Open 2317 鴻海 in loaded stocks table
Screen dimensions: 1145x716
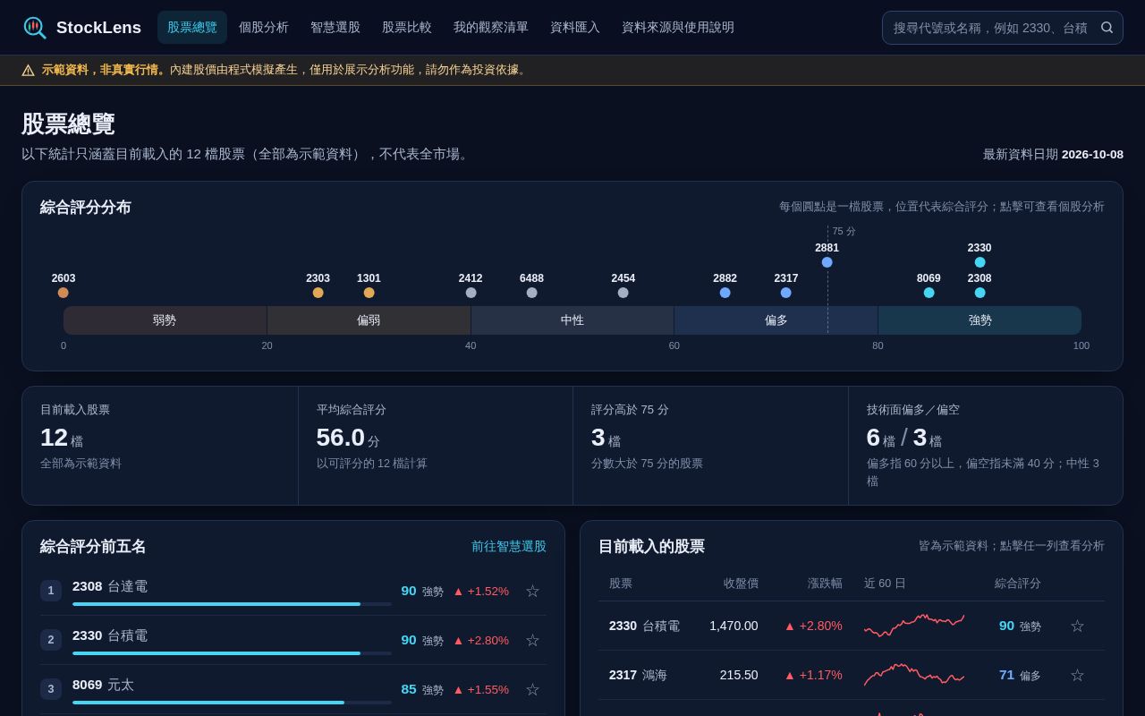[x=852, y=675]
